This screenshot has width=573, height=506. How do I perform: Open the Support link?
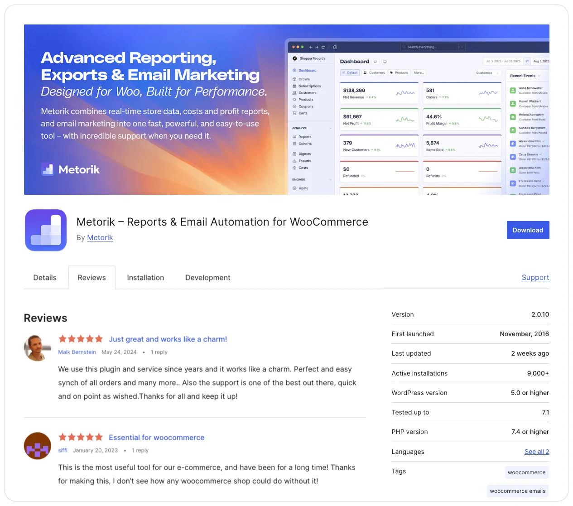click(535, 278)
